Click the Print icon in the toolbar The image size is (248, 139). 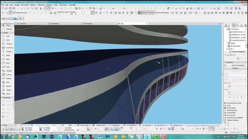pos(14,8)
